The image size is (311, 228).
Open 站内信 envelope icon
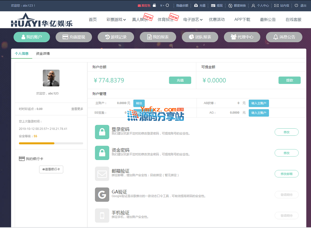[x=276, y=5]
